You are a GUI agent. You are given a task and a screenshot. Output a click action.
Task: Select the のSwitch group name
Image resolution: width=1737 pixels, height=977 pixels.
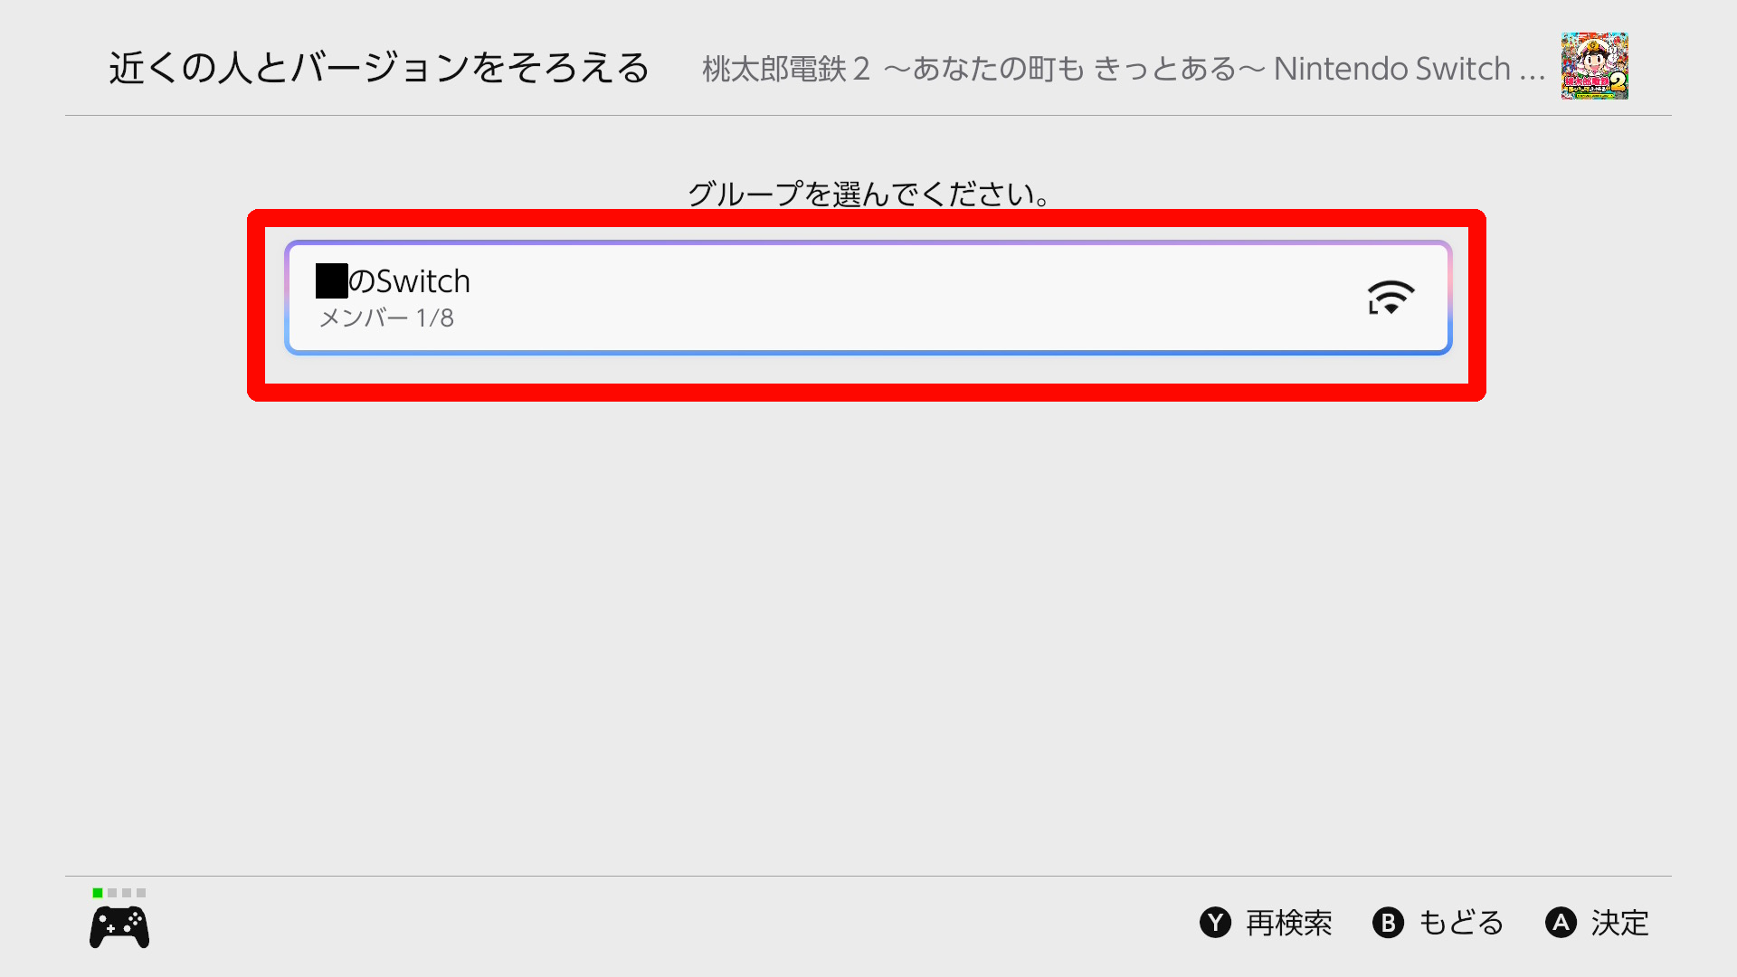[x=409, y=281]
